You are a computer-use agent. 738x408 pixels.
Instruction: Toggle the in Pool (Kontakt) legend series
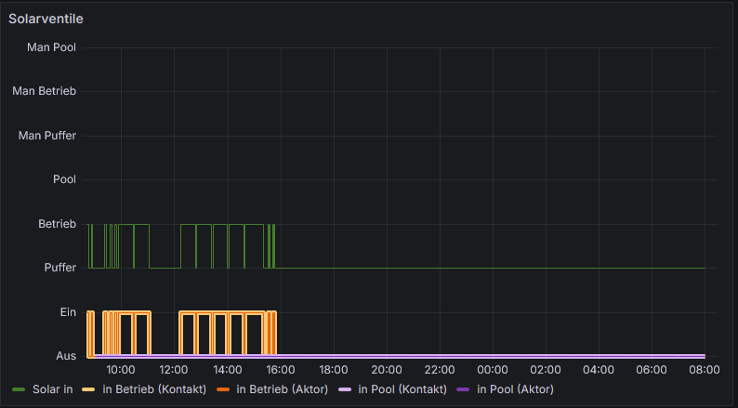402,389
